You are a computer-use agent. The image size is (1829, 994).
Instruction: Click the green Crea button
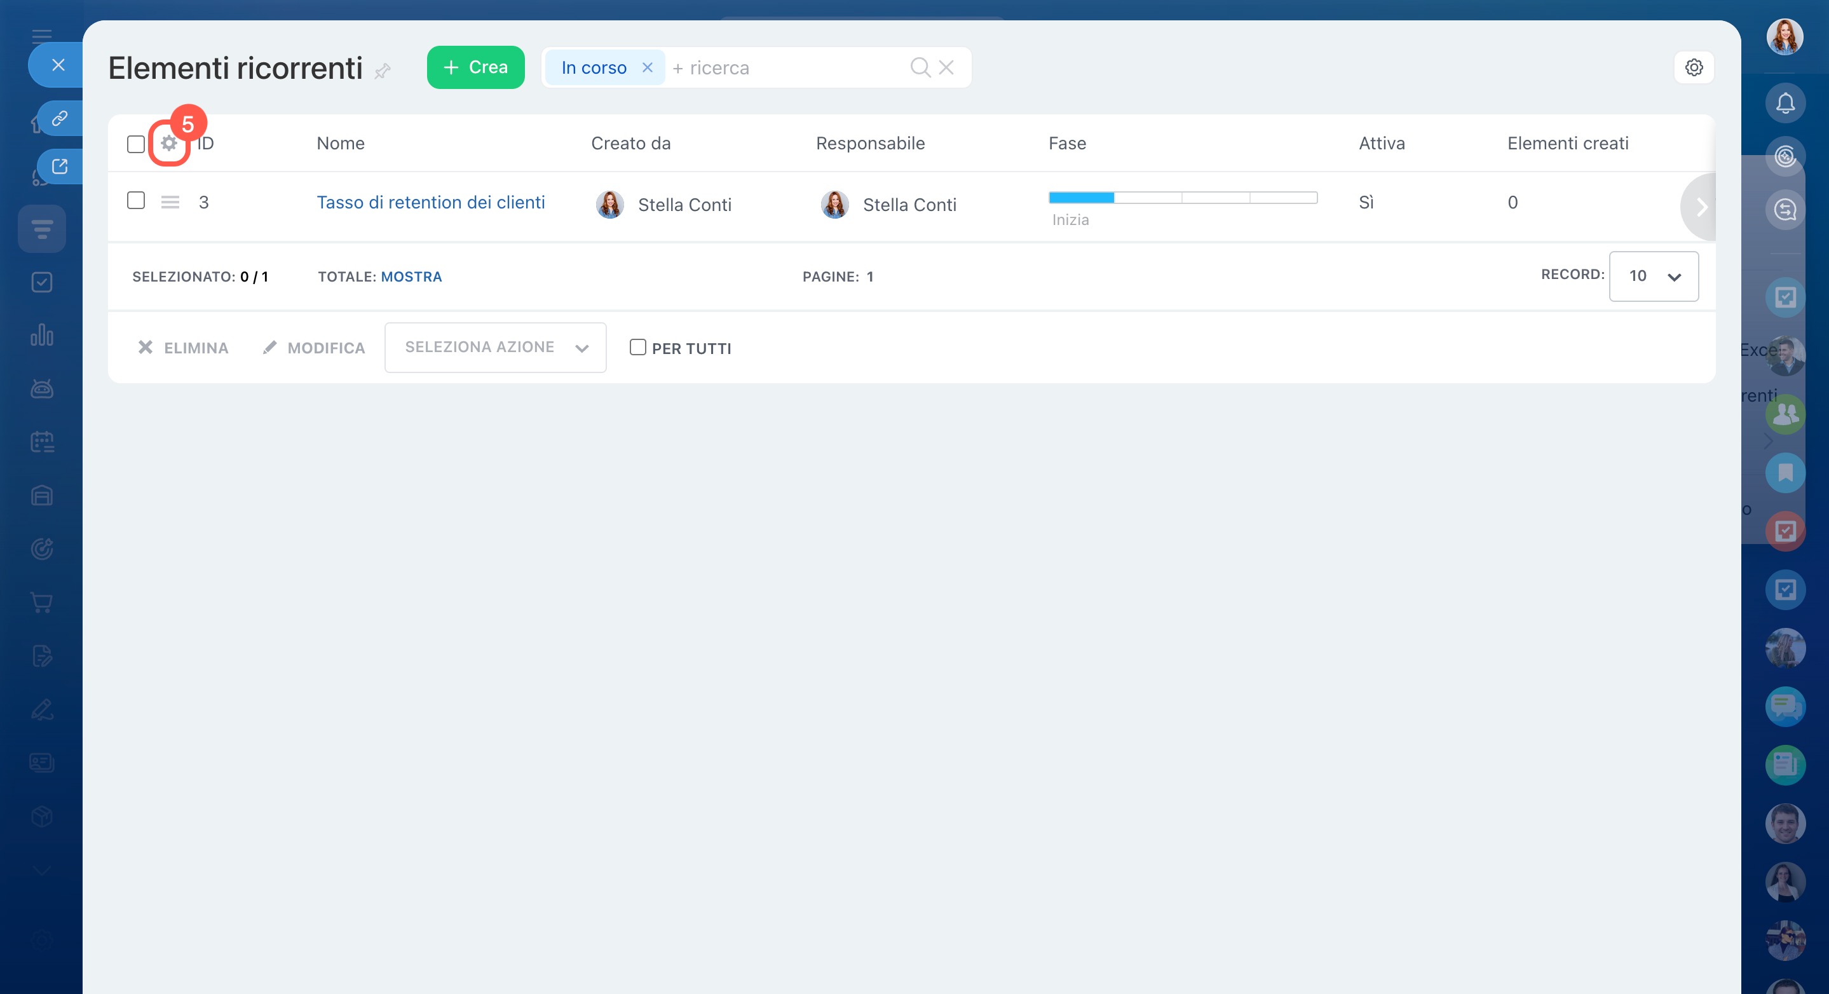point(475,67)
